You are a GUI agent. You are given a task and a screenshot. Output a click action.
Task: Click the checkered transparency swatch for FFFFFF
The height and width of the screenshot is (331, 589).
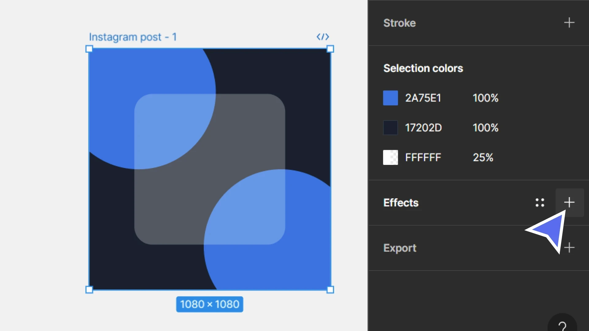(x=390, y=157)
